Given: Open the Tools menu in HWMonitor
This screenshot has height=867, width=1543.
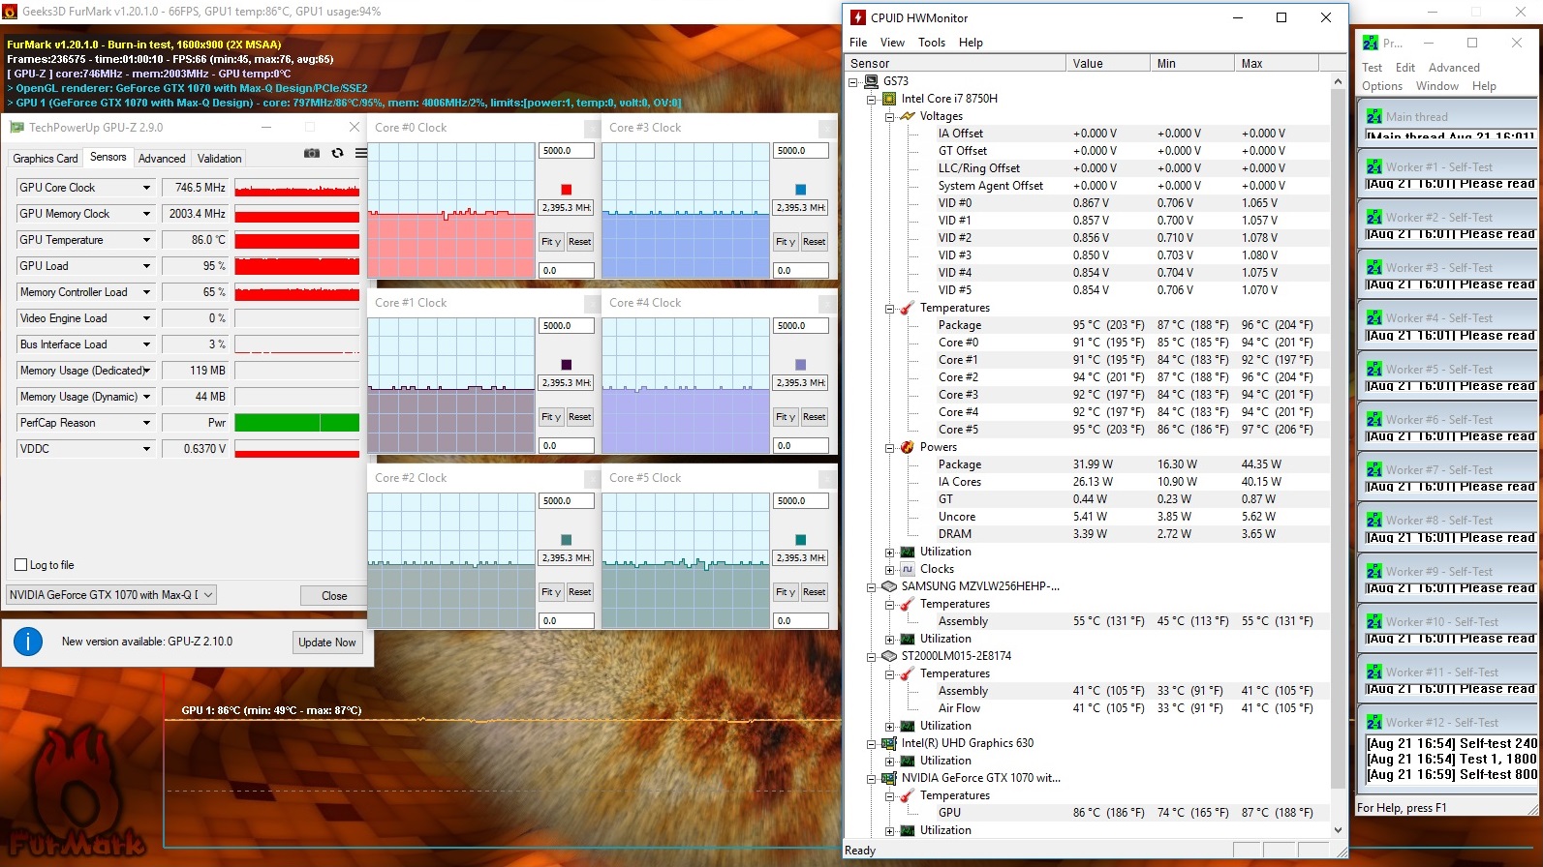Looking at the screenshot, I should pos(932,43).
